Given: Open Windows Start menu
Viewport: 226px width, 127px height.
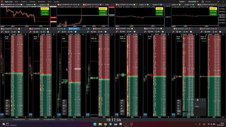Looking at the screenshot, I should click(95, 124).
